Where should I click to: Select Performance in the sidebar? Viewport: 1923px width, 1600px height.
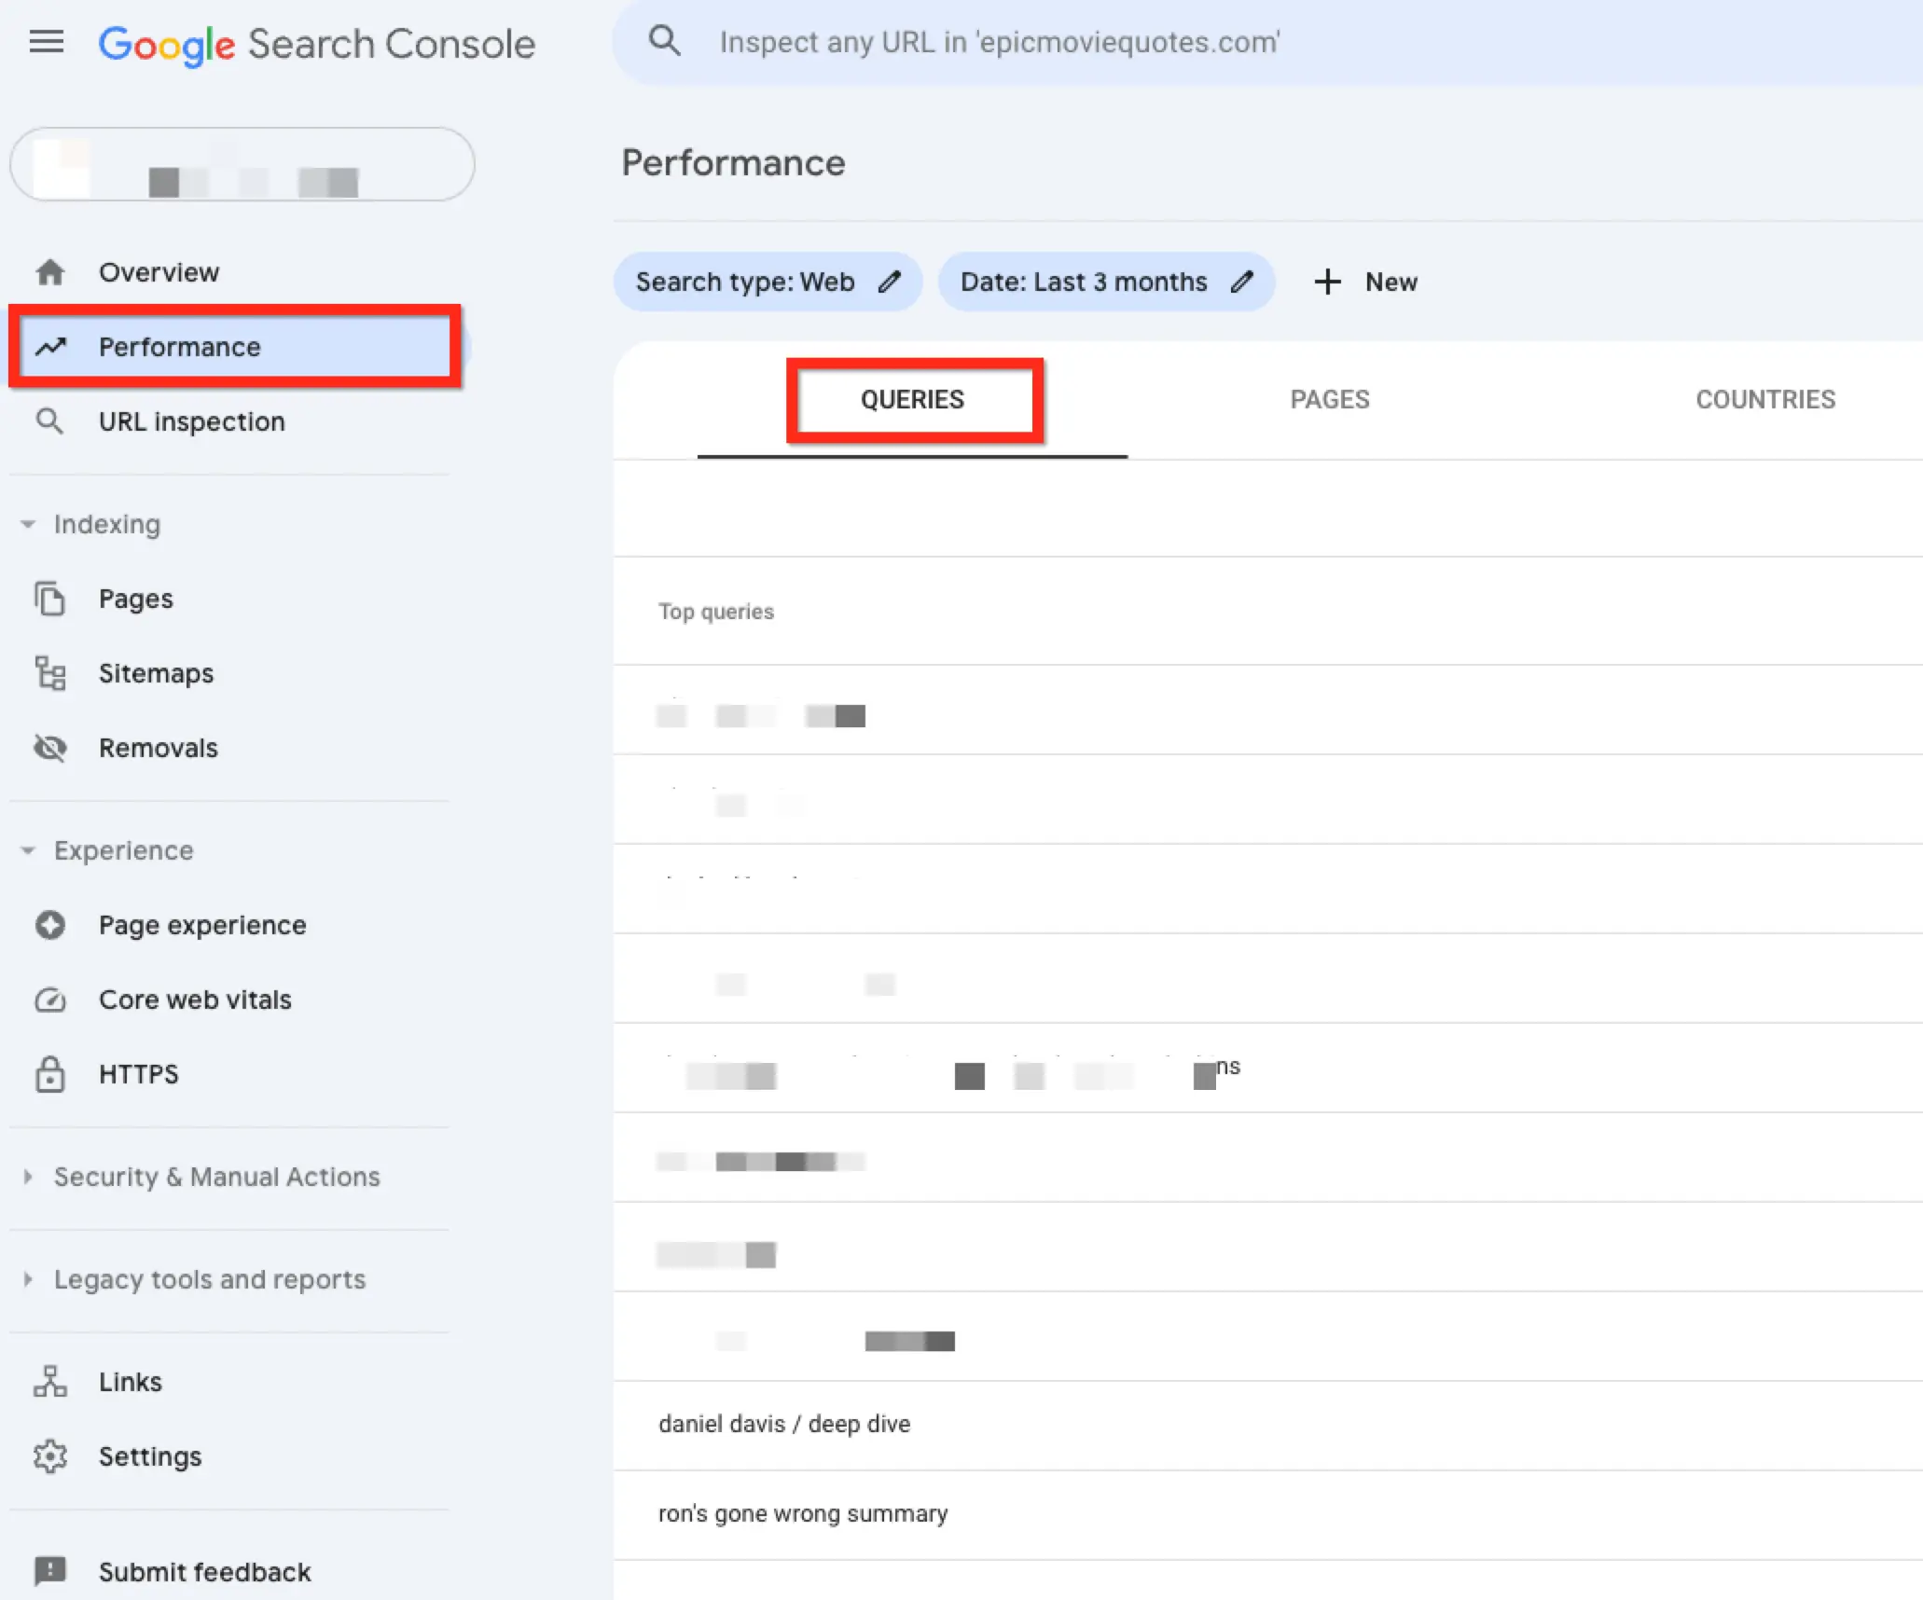pyautogui.click(x=235, y=347)
